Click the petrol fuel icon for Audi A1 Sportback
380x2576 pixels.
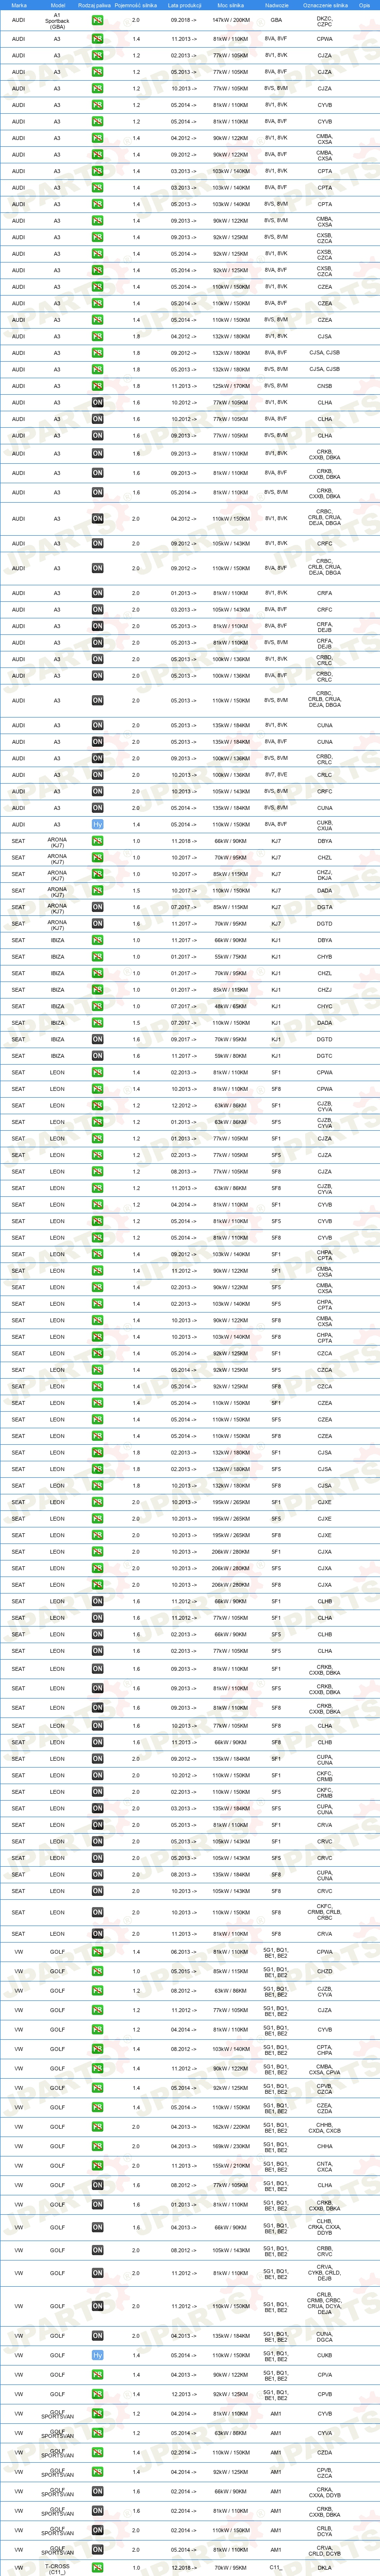click(97, 20)
